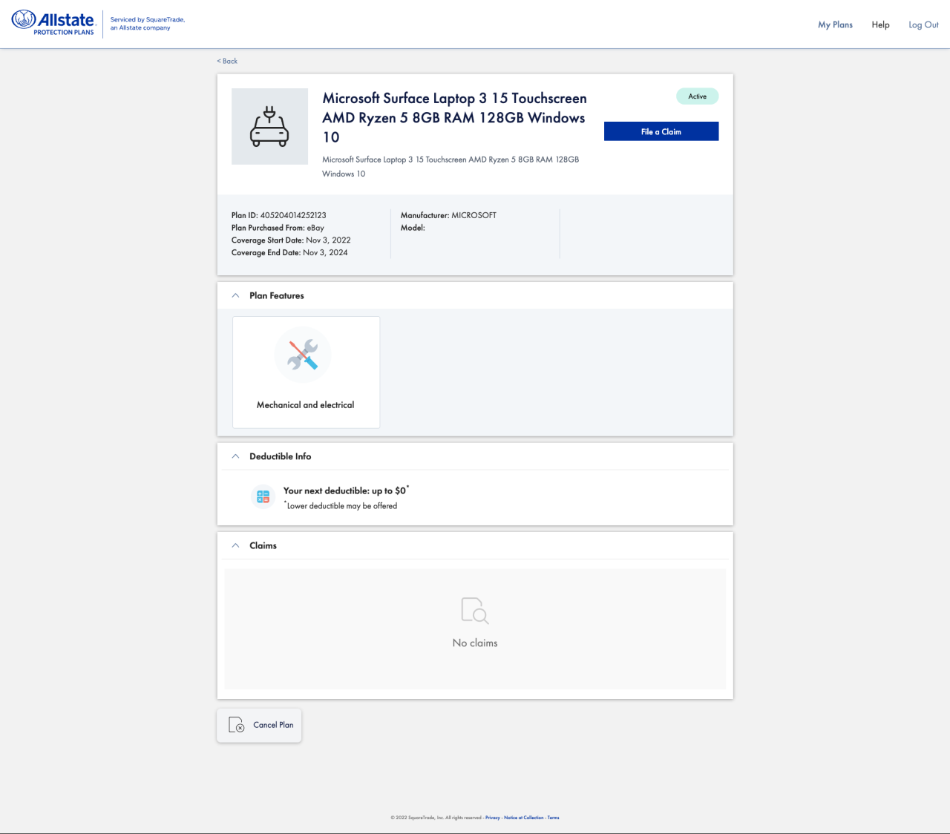Image resolution: width=950 pixels, height=834 pixels.
Task: Select the laptop plan charging-device thumbnail icon
Action: pyautogui.click(x=269, y=126)
